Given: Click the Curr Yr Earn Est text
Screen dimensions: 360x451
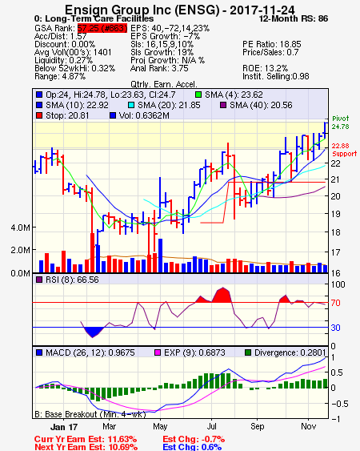Looking at the screenshot, I should pyautogui.click(x=86, y=440).
